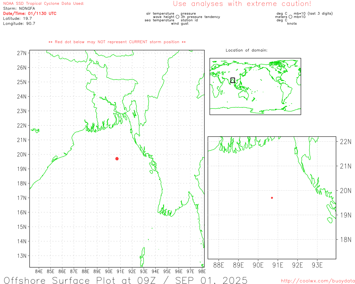Click the 93E label on zoomed map
This screenshot has height=284, width=355.
click(317, 265)
